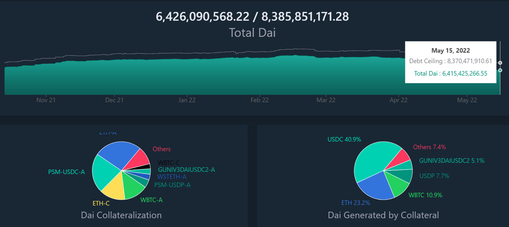
Task: Click the Dec 21 axis label
Action: 114,100
